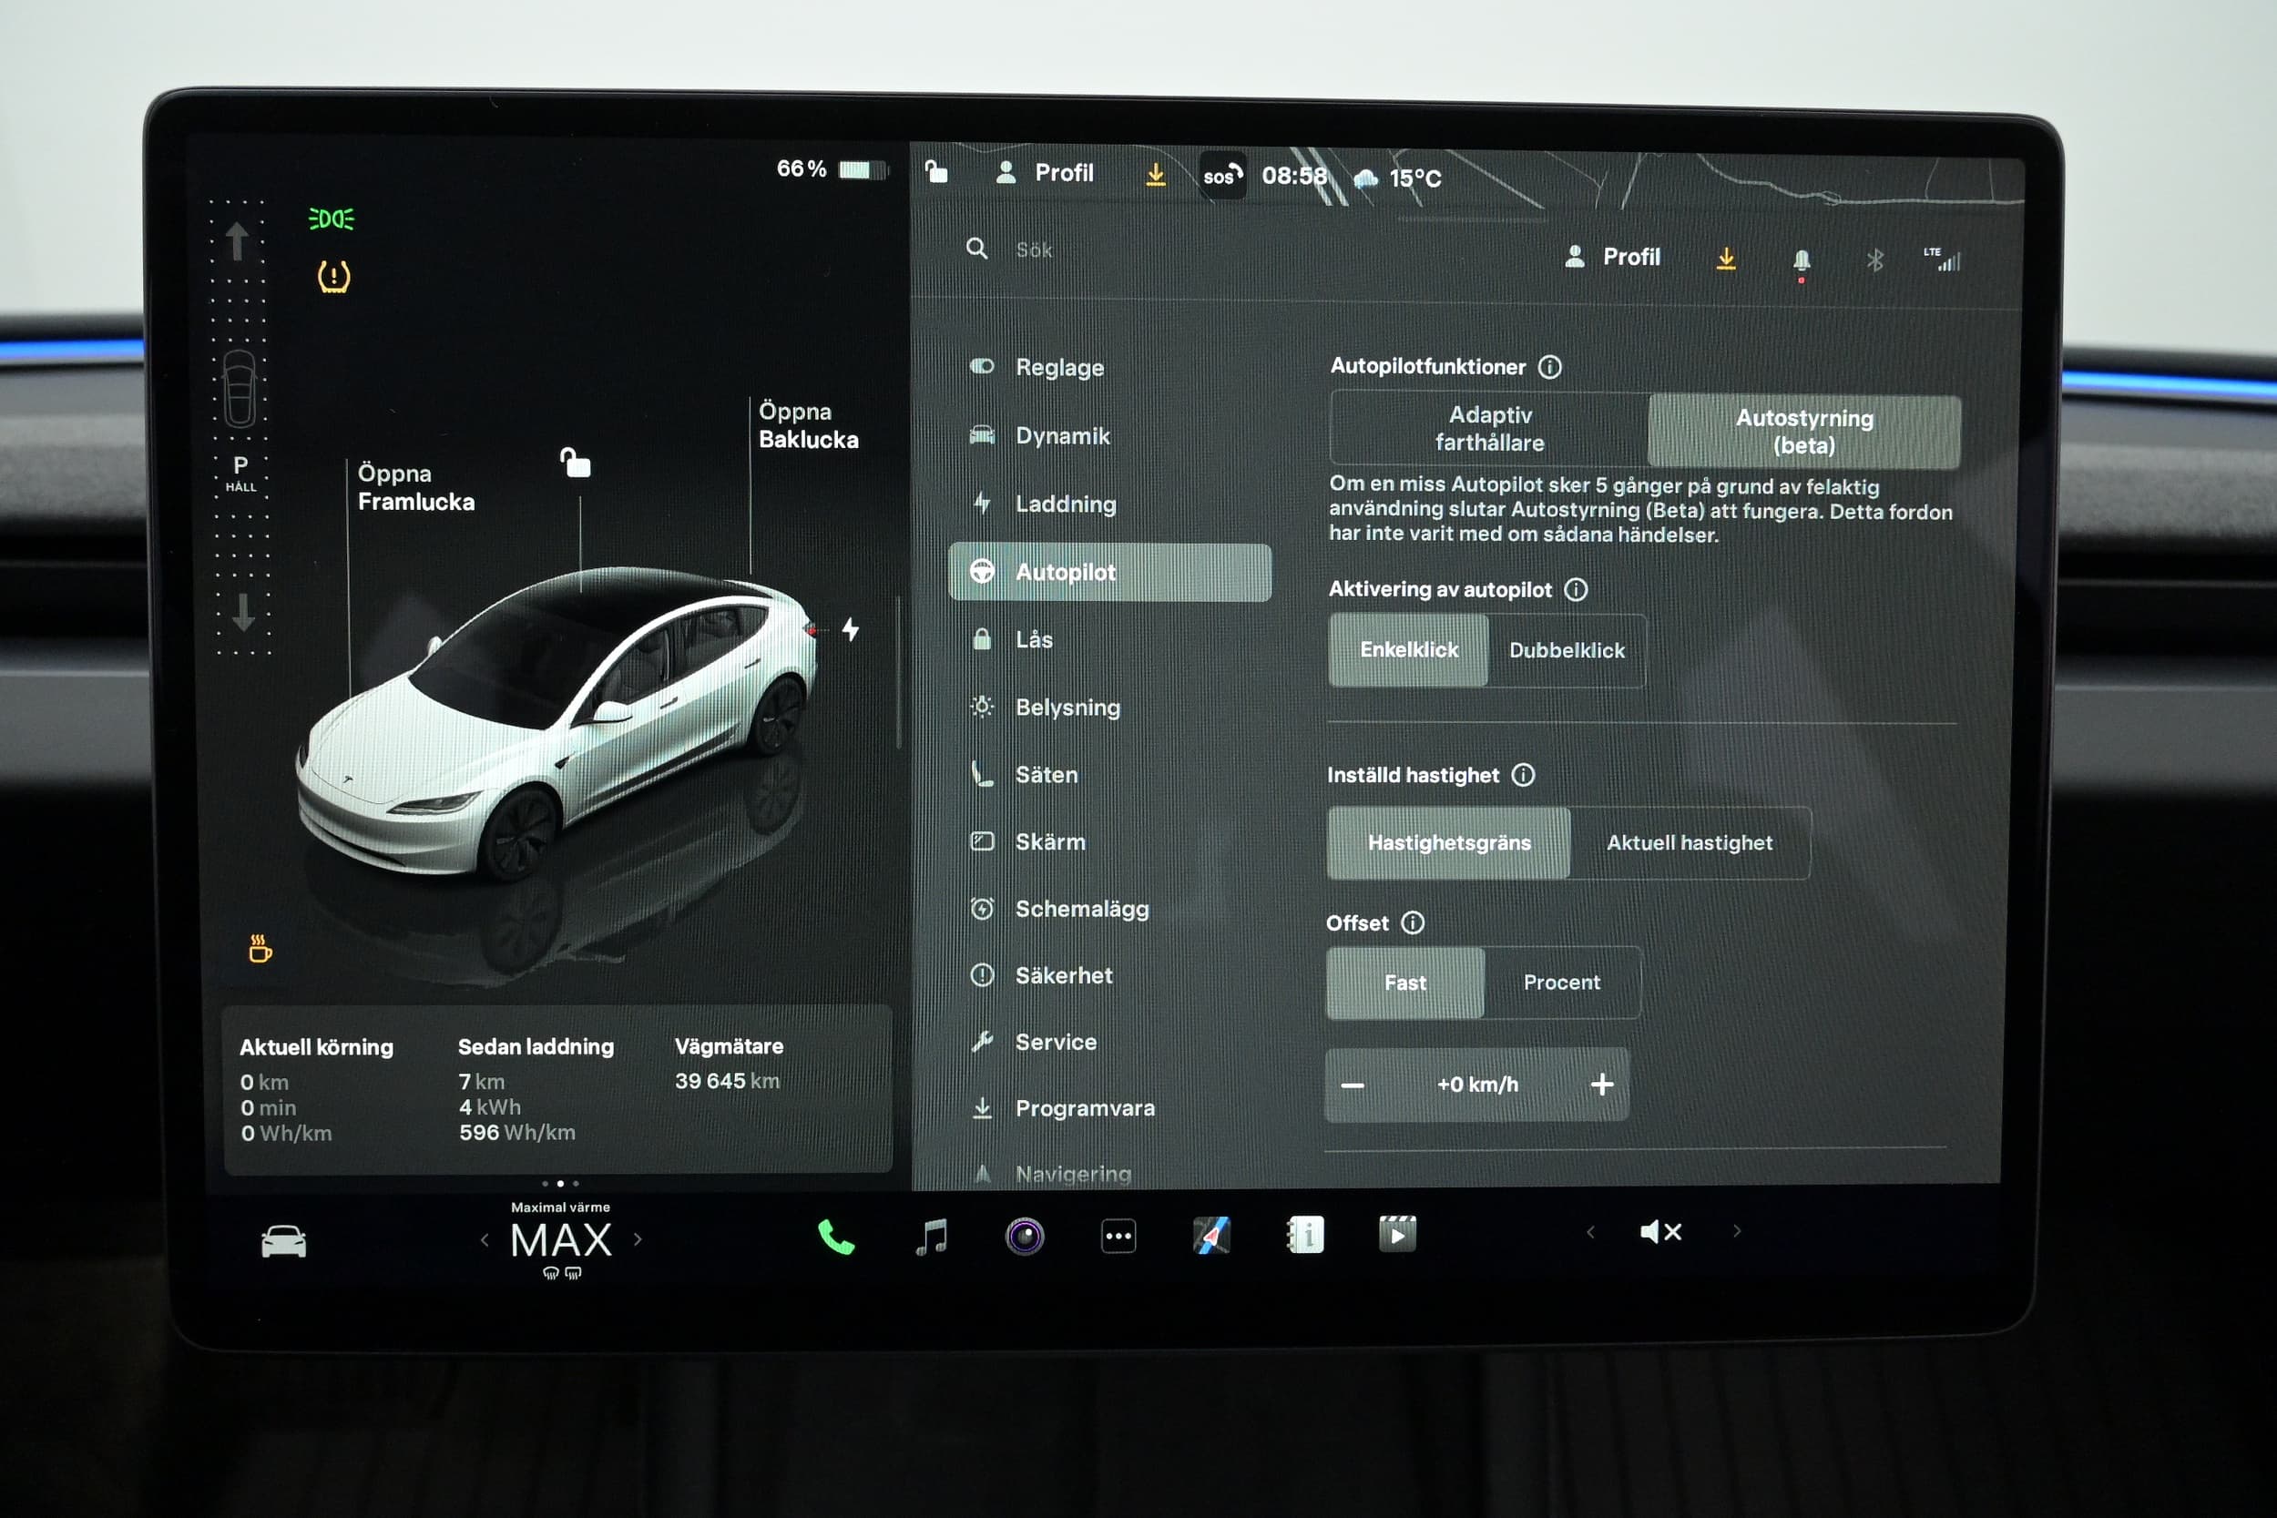The image size is (2277, 1518).
Task: Select Aktuell hastighet set speed
Action: [1690, 843]
